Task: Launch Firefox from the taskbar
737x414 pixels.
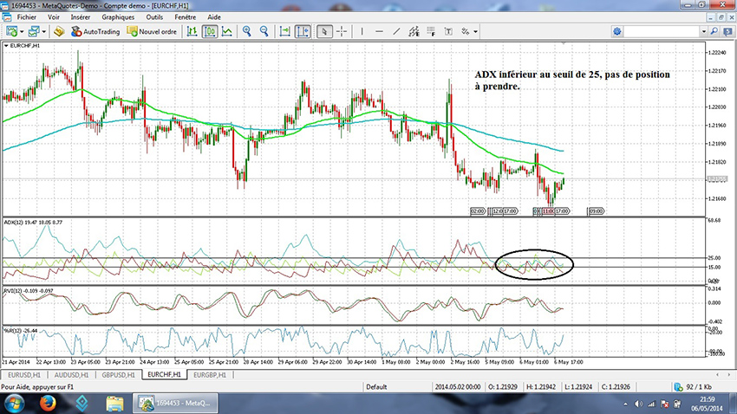Action: click(x=48, y=404)
